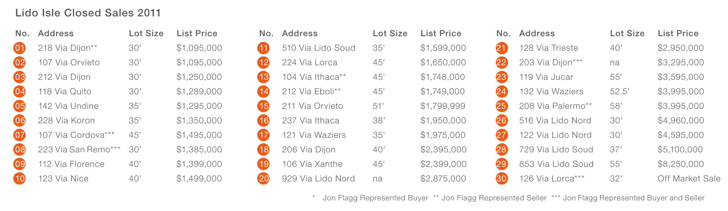
Task: Click the first Lot Size column header
Action: coord(146,34)
